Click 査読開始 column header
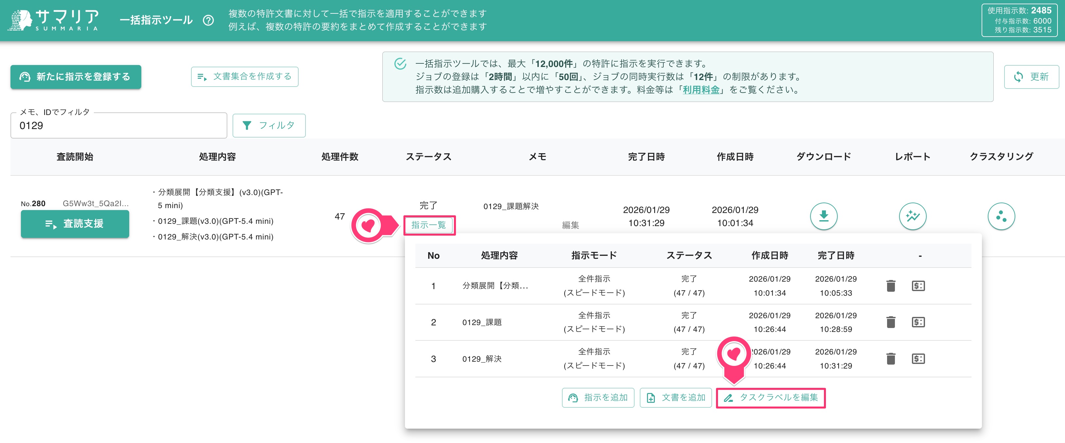This screenshot has width=1065, height=443. 75,157
